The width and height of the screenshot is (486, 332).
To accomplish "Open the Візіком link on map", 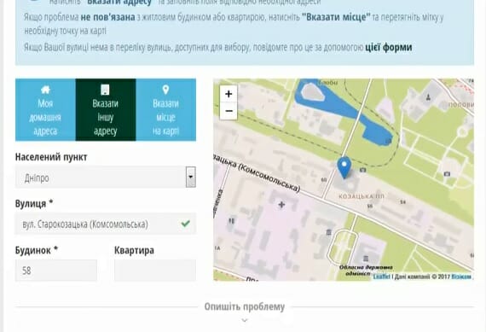I will 461,277.
